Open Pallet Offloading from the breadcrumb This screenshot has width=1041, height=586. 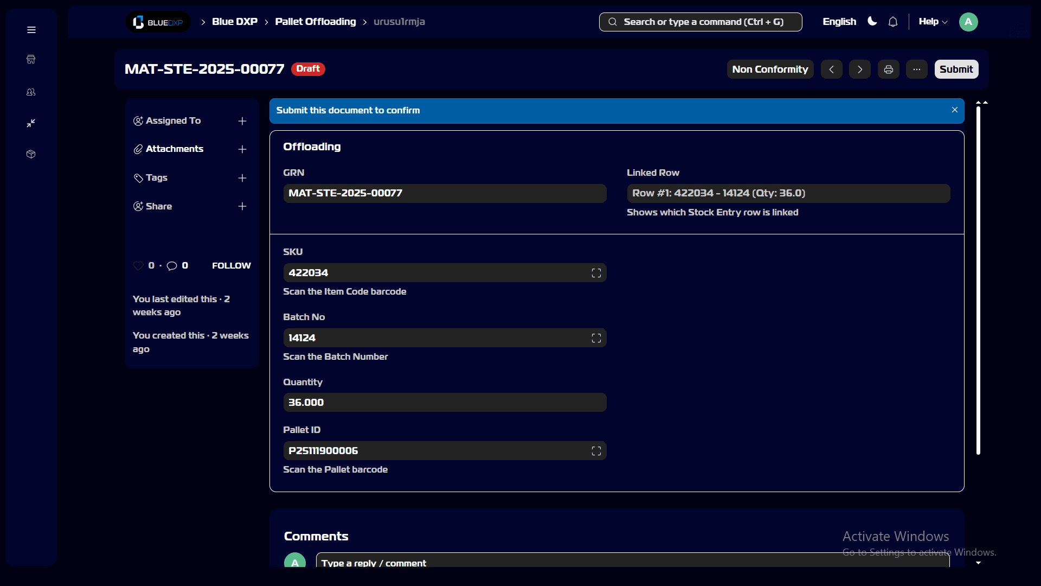coord(316,22)
